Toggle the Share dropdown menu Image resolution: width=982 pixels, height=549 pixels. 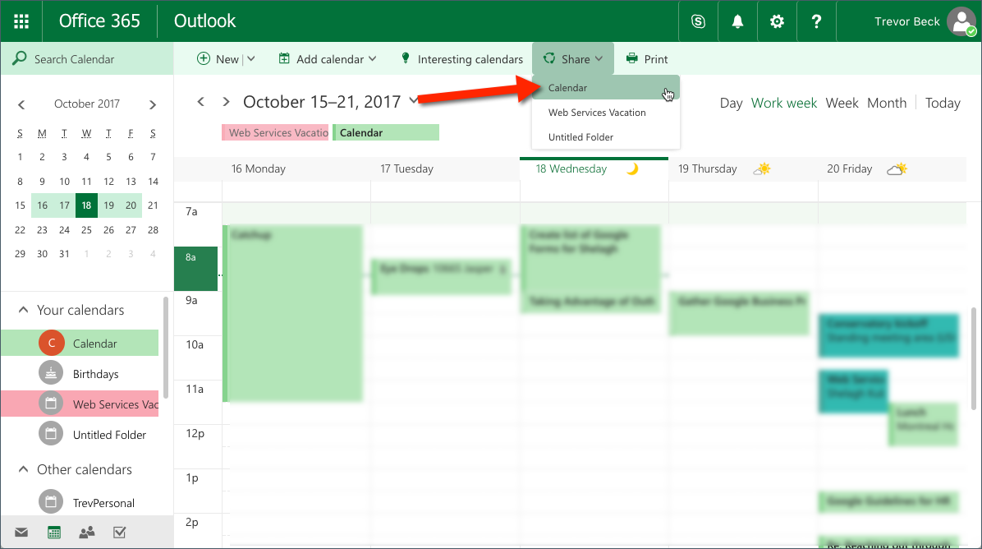573,59
